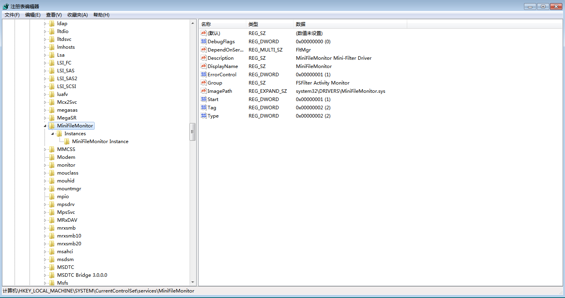Expand the mrxsmb10 key
The width and height of the screenshot is (565, 298).
[x=45, y=236]
